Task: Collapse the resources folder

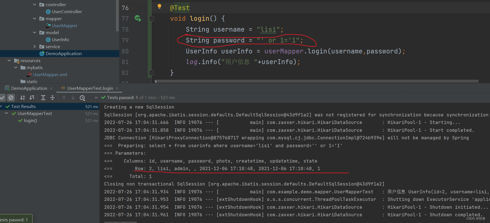Action: click(x=9, y=60)
